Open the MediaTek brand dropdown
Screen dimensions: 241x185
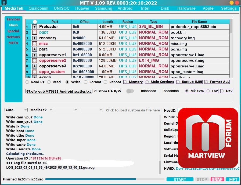tap(41, 110)
